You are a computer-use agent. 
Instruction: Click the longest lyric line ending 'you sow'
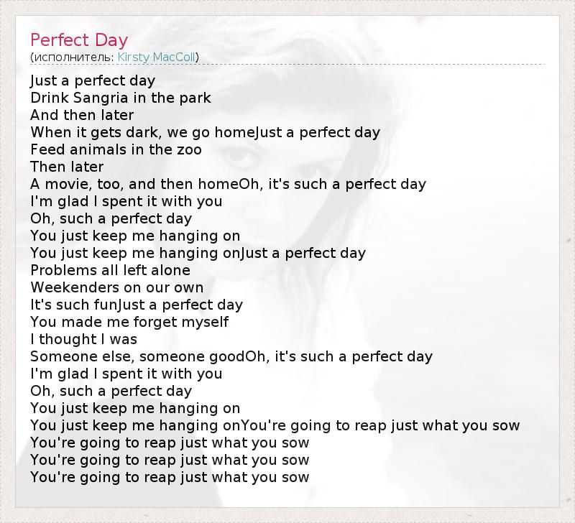[x=275, y=425]
